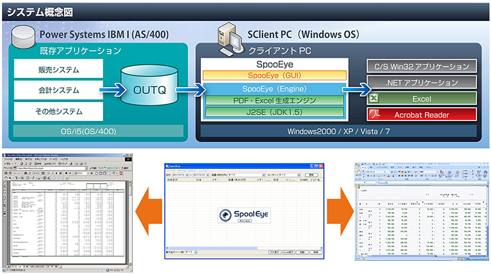
Task: Click the delete button at far right of the SpoolEye bottom row
Action: [x=316, y=252]
